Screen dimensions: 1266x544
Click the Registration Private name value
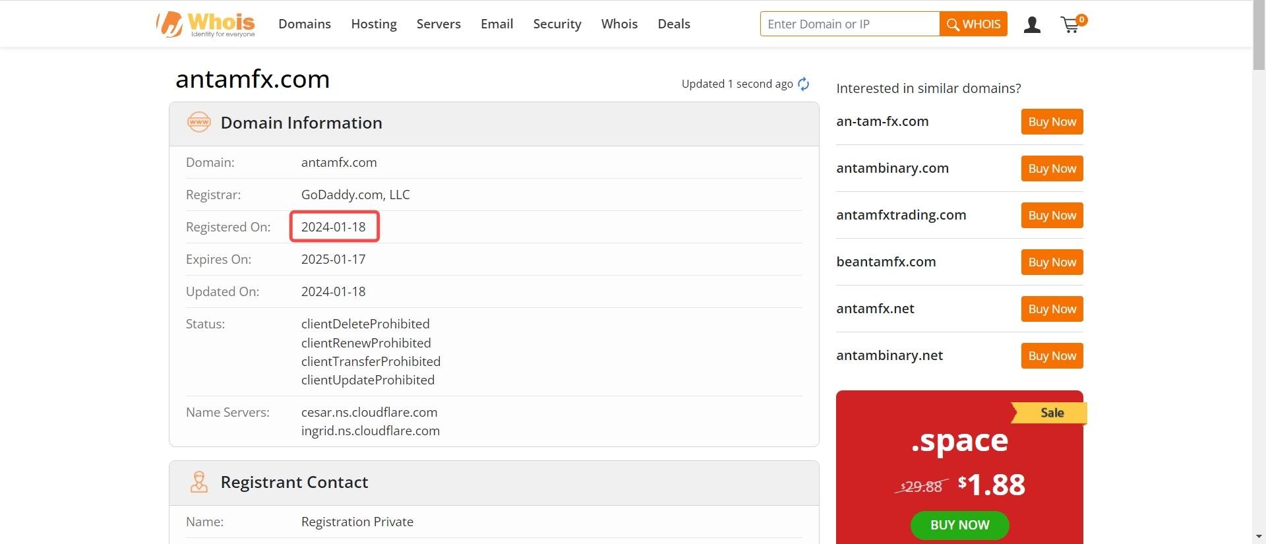click(x=357, y=522)
